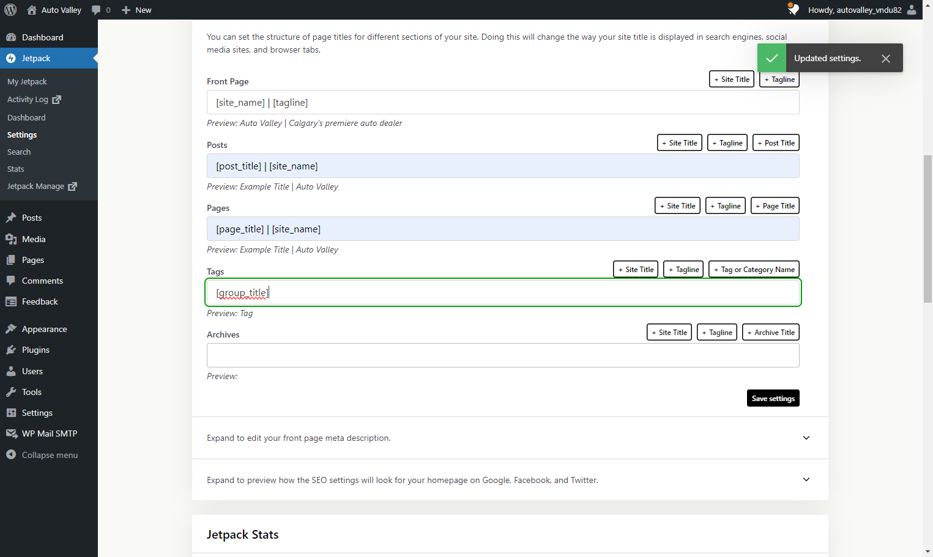Screen dimensions: 933x557
Task: Click the empty Archives title input field
Action: click(x=503, y=355)
